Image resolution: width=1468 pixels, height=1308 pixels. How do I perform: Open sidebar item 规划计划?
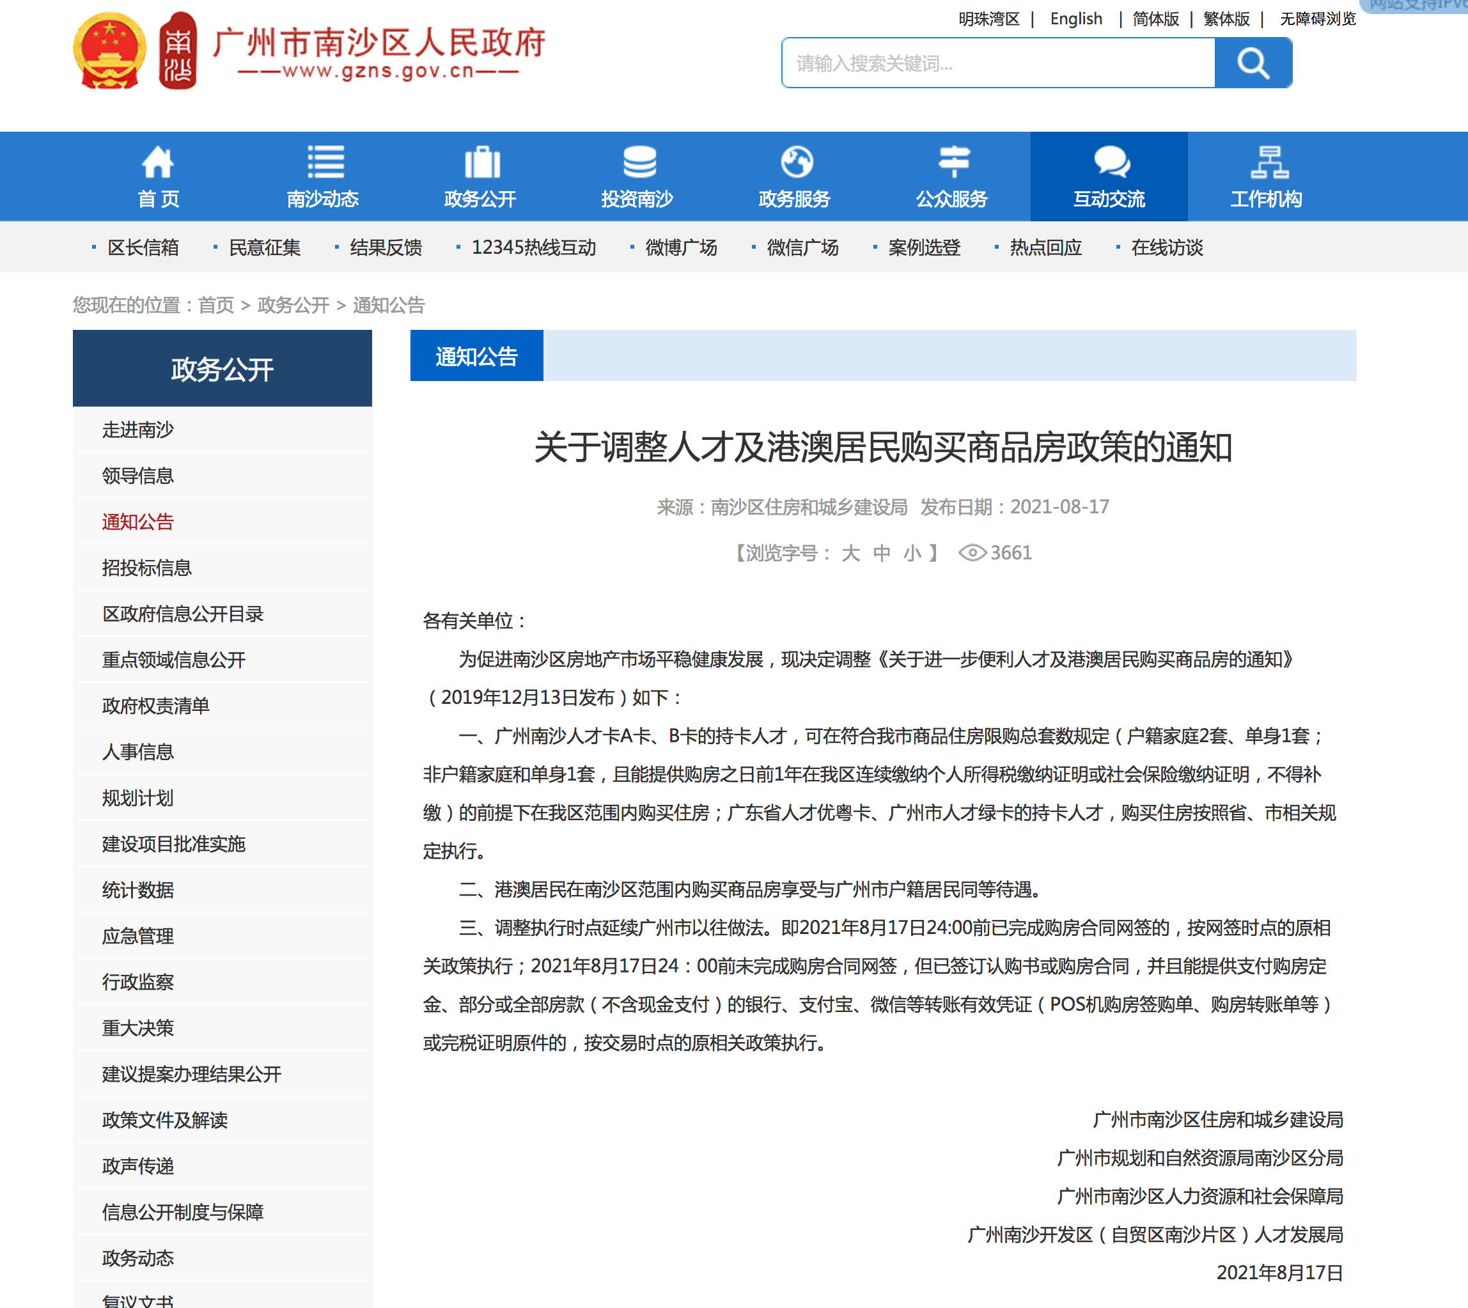[x=138, y=798]
